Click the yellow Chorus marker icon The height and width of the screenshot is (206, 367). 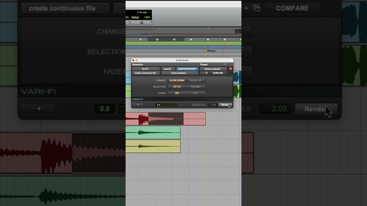tap(206, 51)
